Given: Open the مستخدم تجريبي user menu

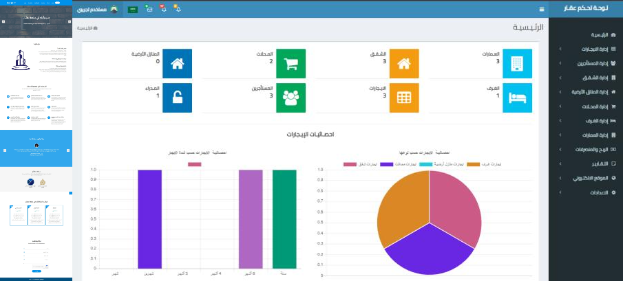Looking at the screenshot, I should 98,9.
